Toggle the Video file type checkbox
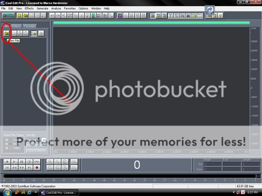 point(6,148)
